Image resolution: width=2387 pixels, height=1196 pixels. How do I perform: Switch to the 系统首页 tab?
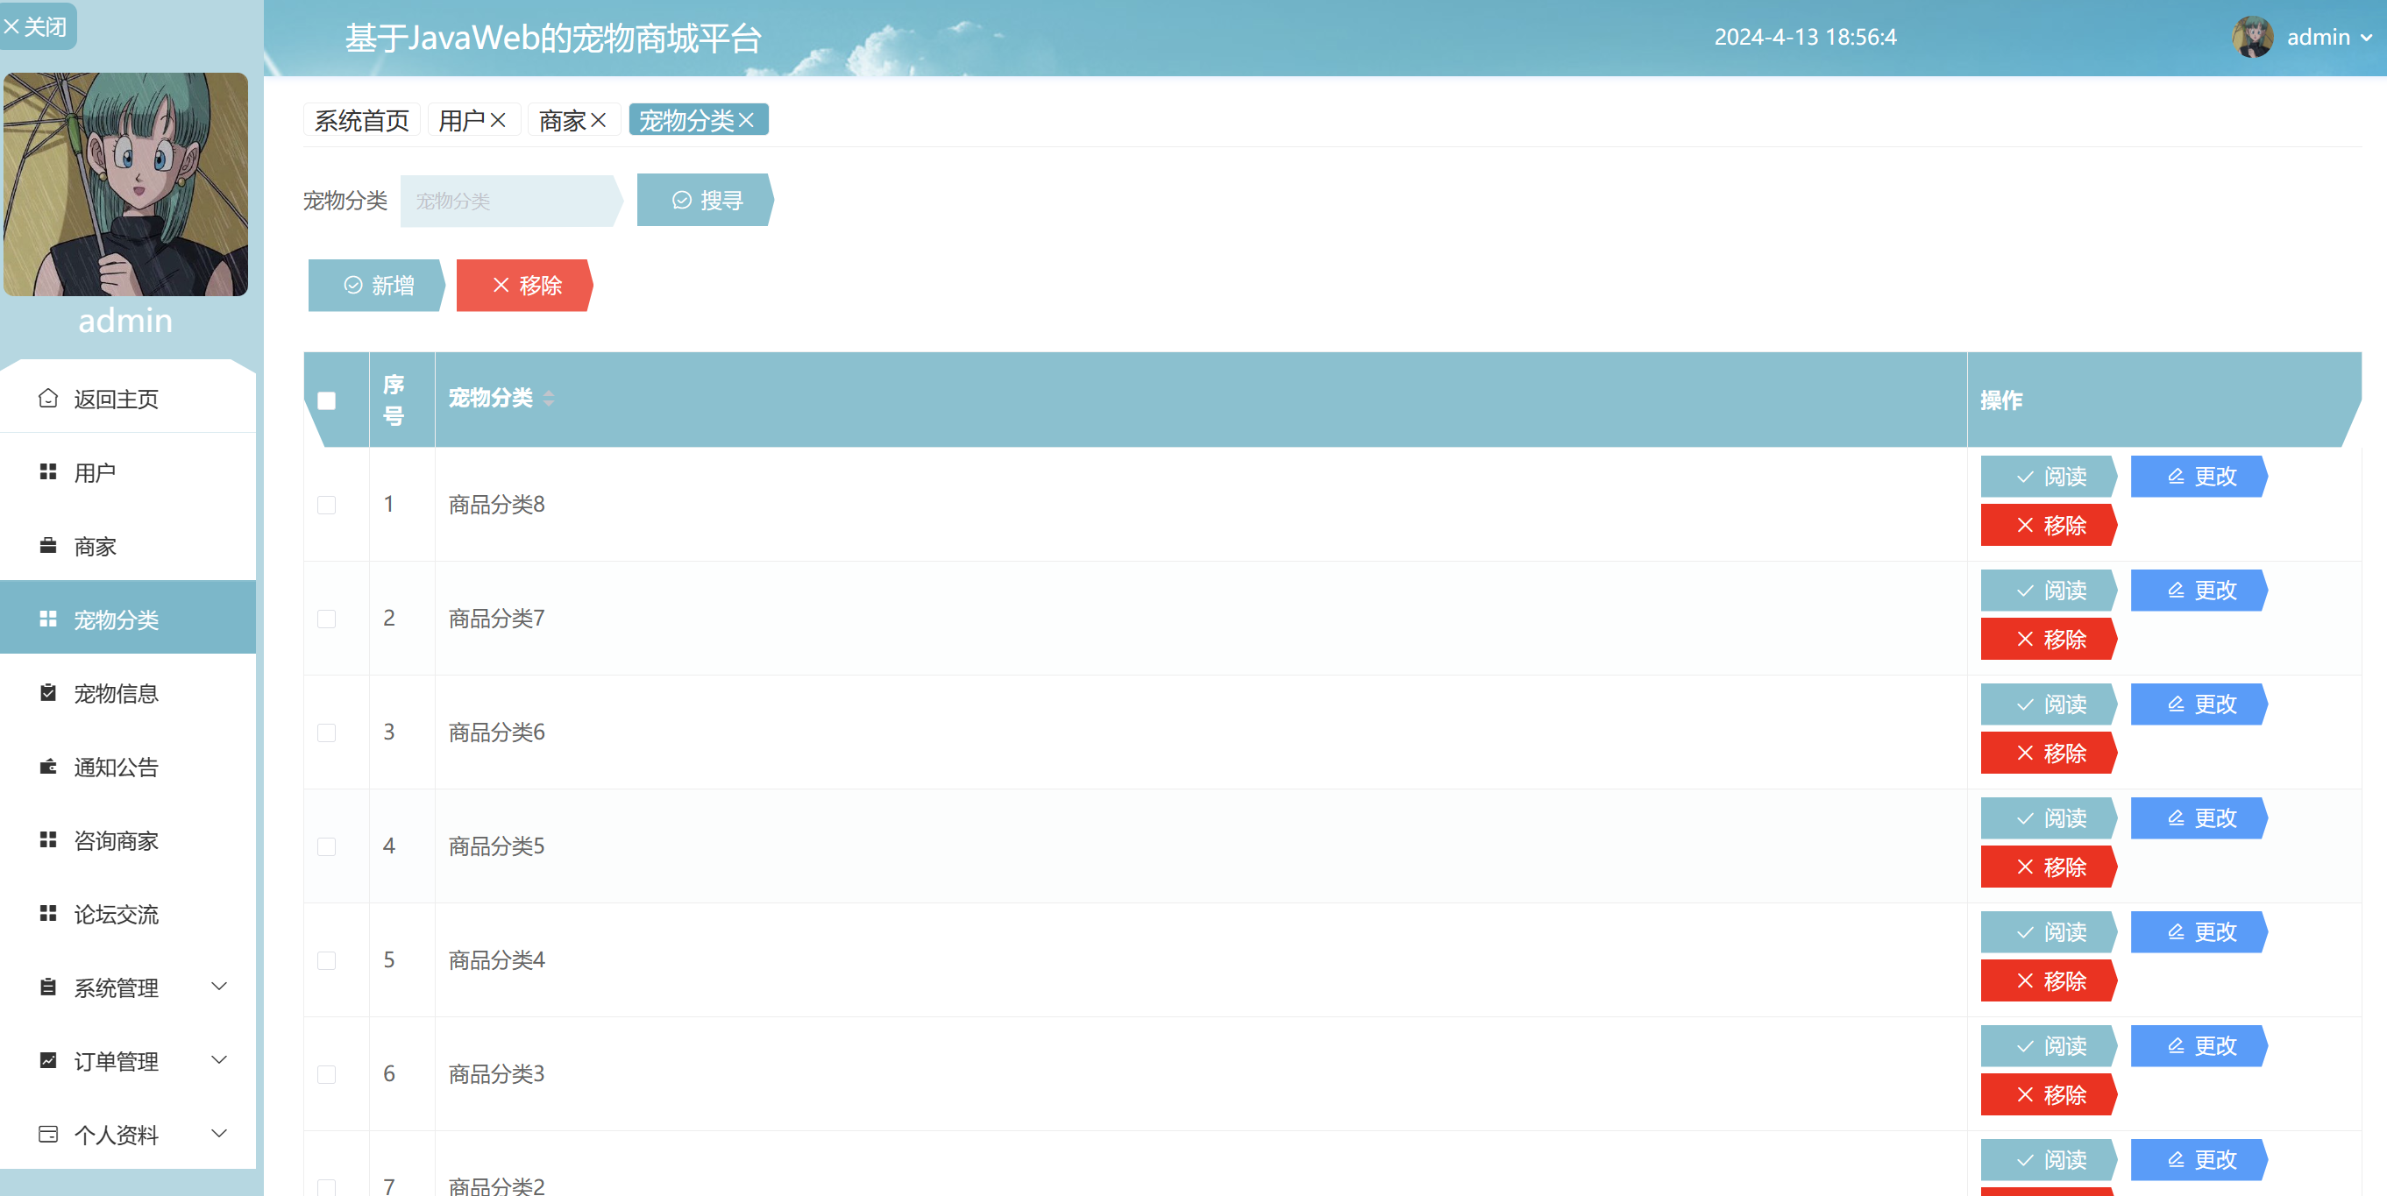point(361,120)
